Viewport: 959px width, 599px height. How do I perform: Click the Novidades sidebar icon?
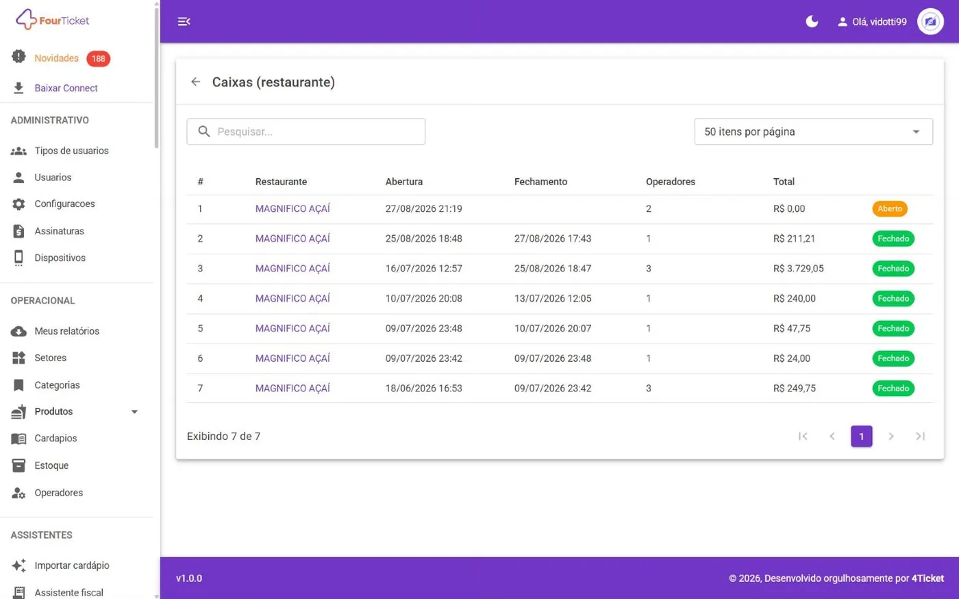[x=18, y=57]
